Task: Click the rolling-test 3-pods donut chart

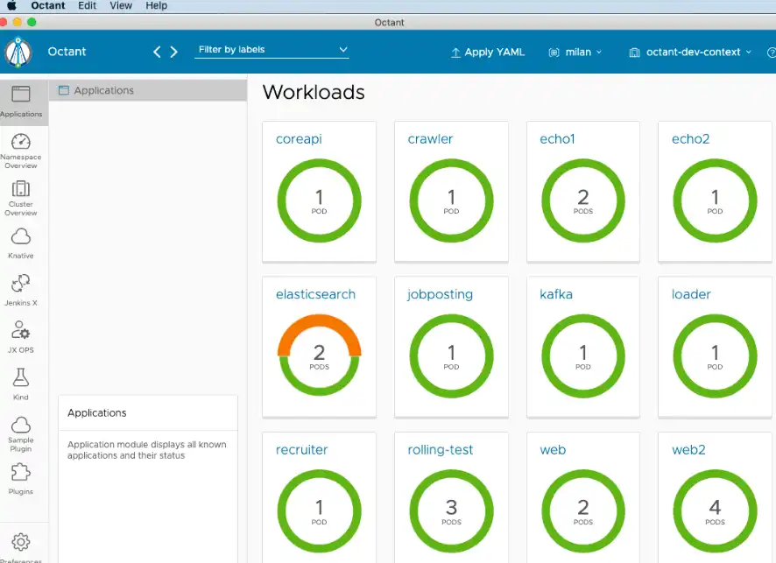Action: [451, 511]
